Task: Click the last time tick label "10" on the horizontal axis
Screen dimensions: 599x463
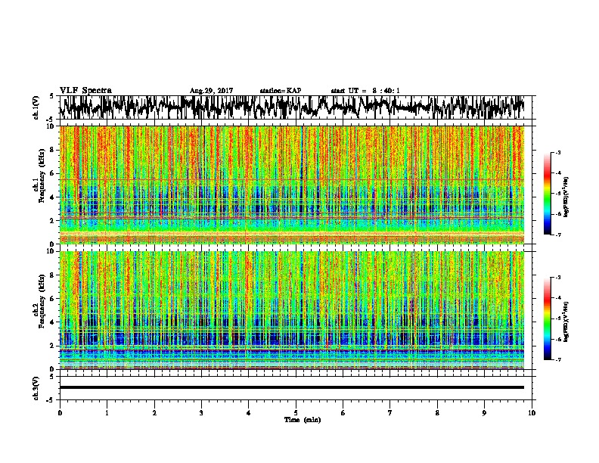Action: click(532, 413)
